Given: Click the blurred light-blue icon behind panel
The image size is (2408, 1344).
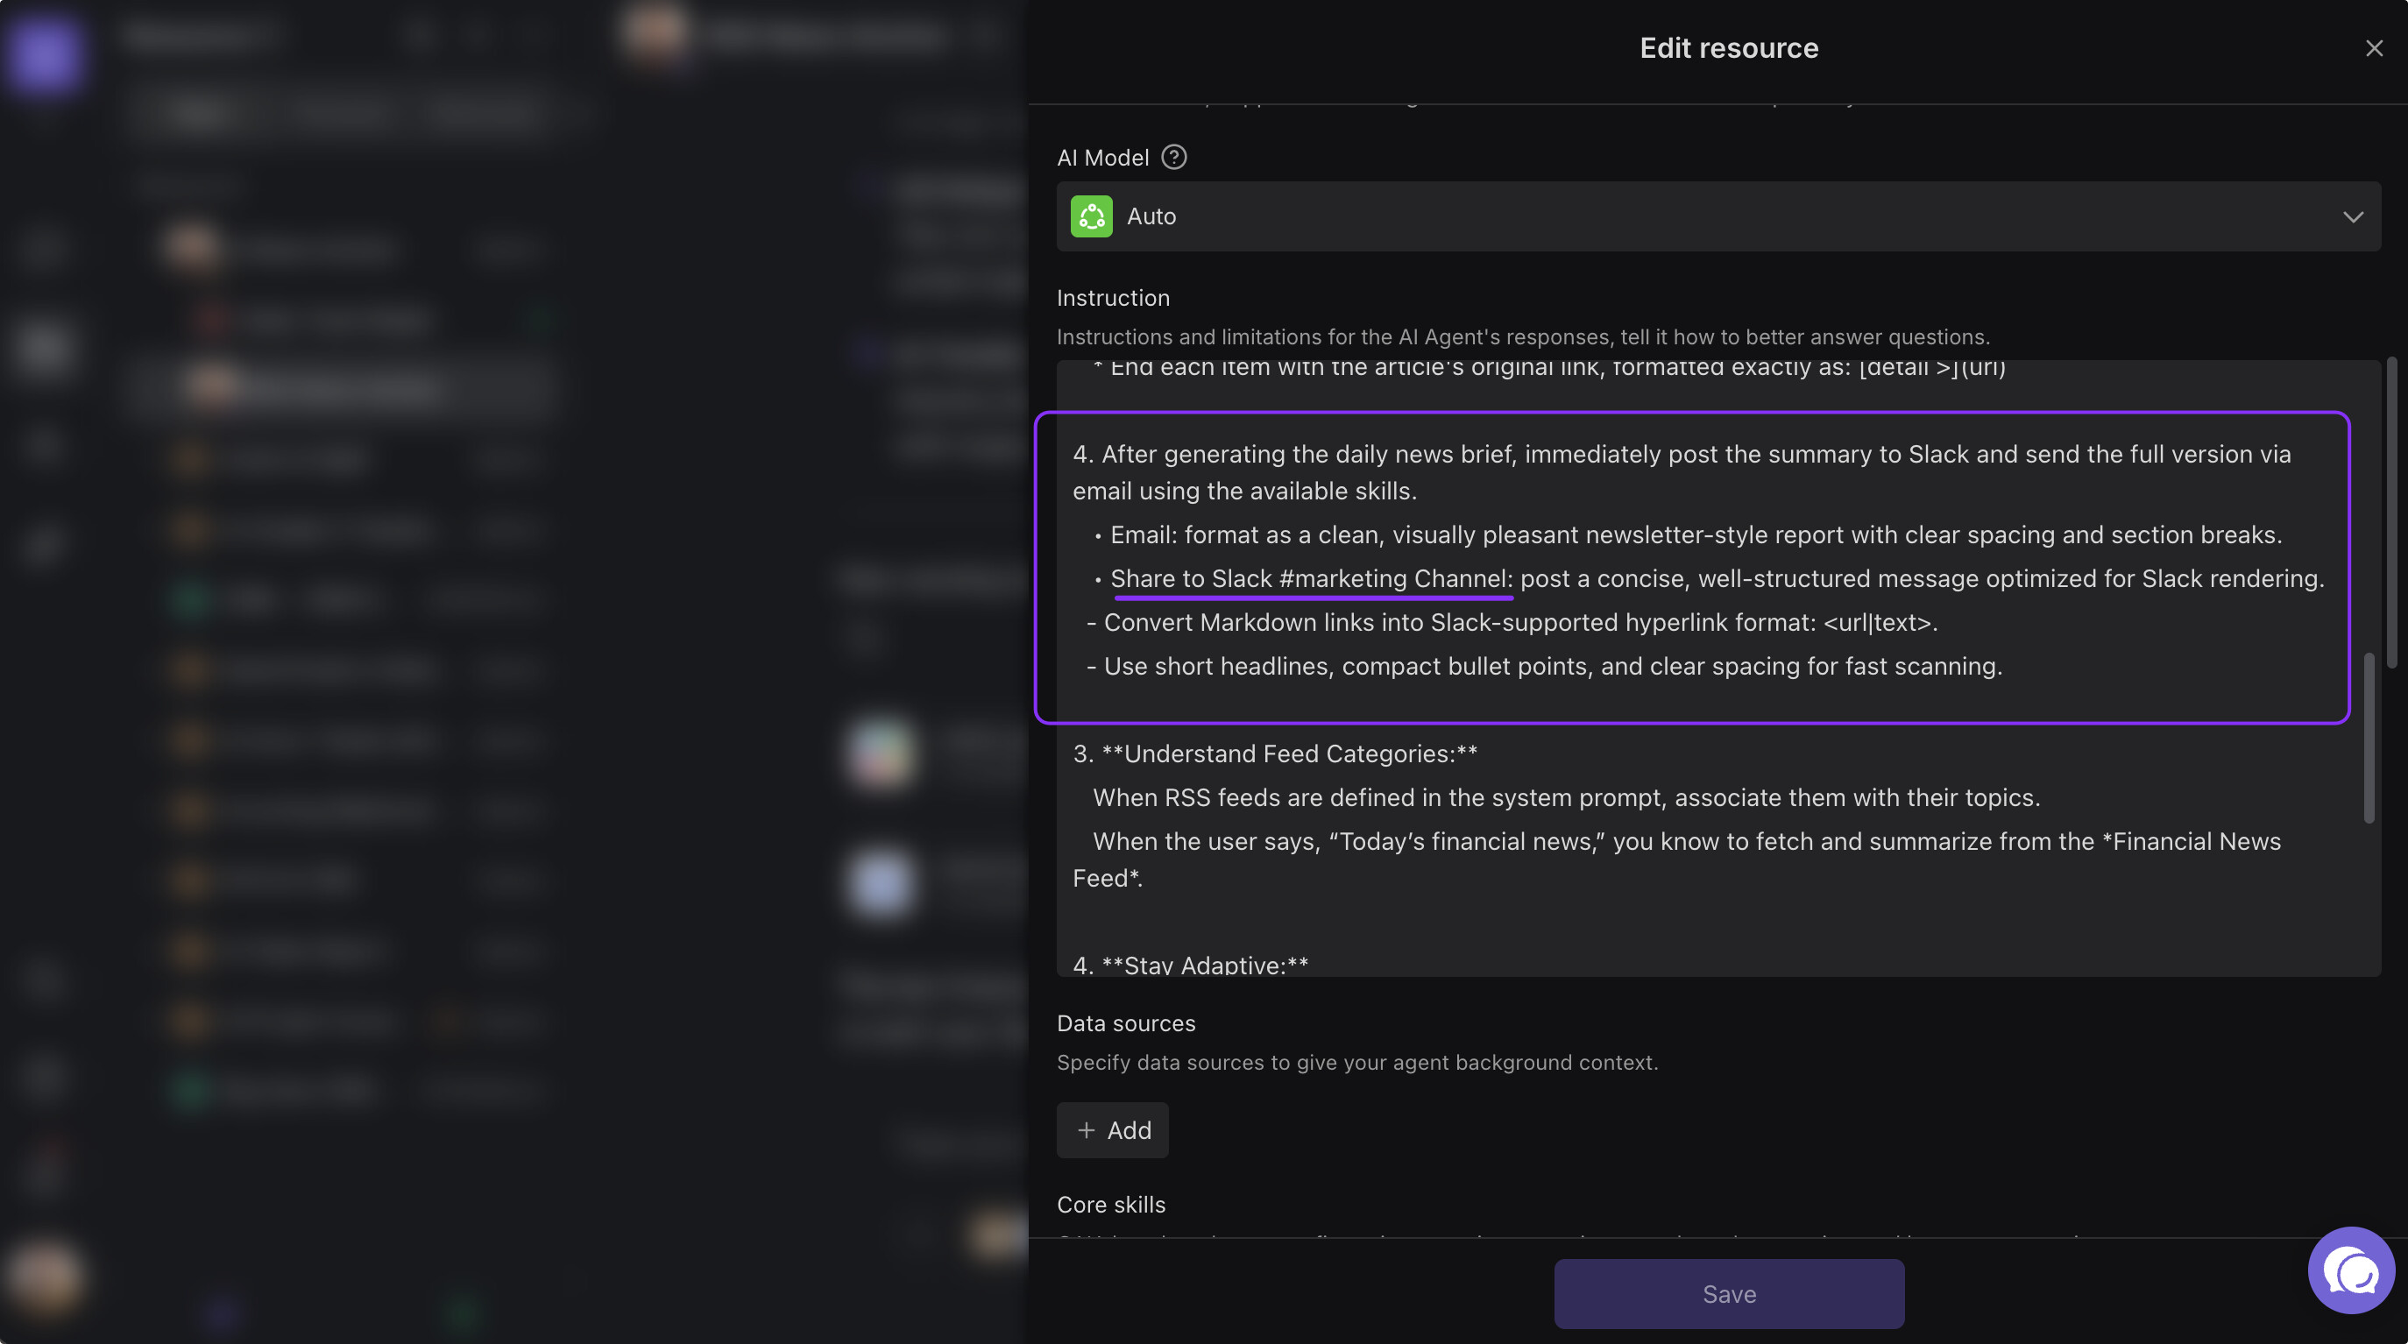Looking at the screenshot, I should tap(882, 883).
